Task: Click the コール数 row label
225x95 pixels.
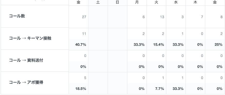Action: 17,16
